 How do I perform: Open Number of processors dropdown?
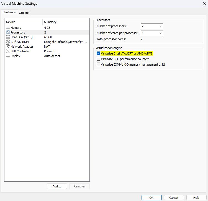coord(152,26)
